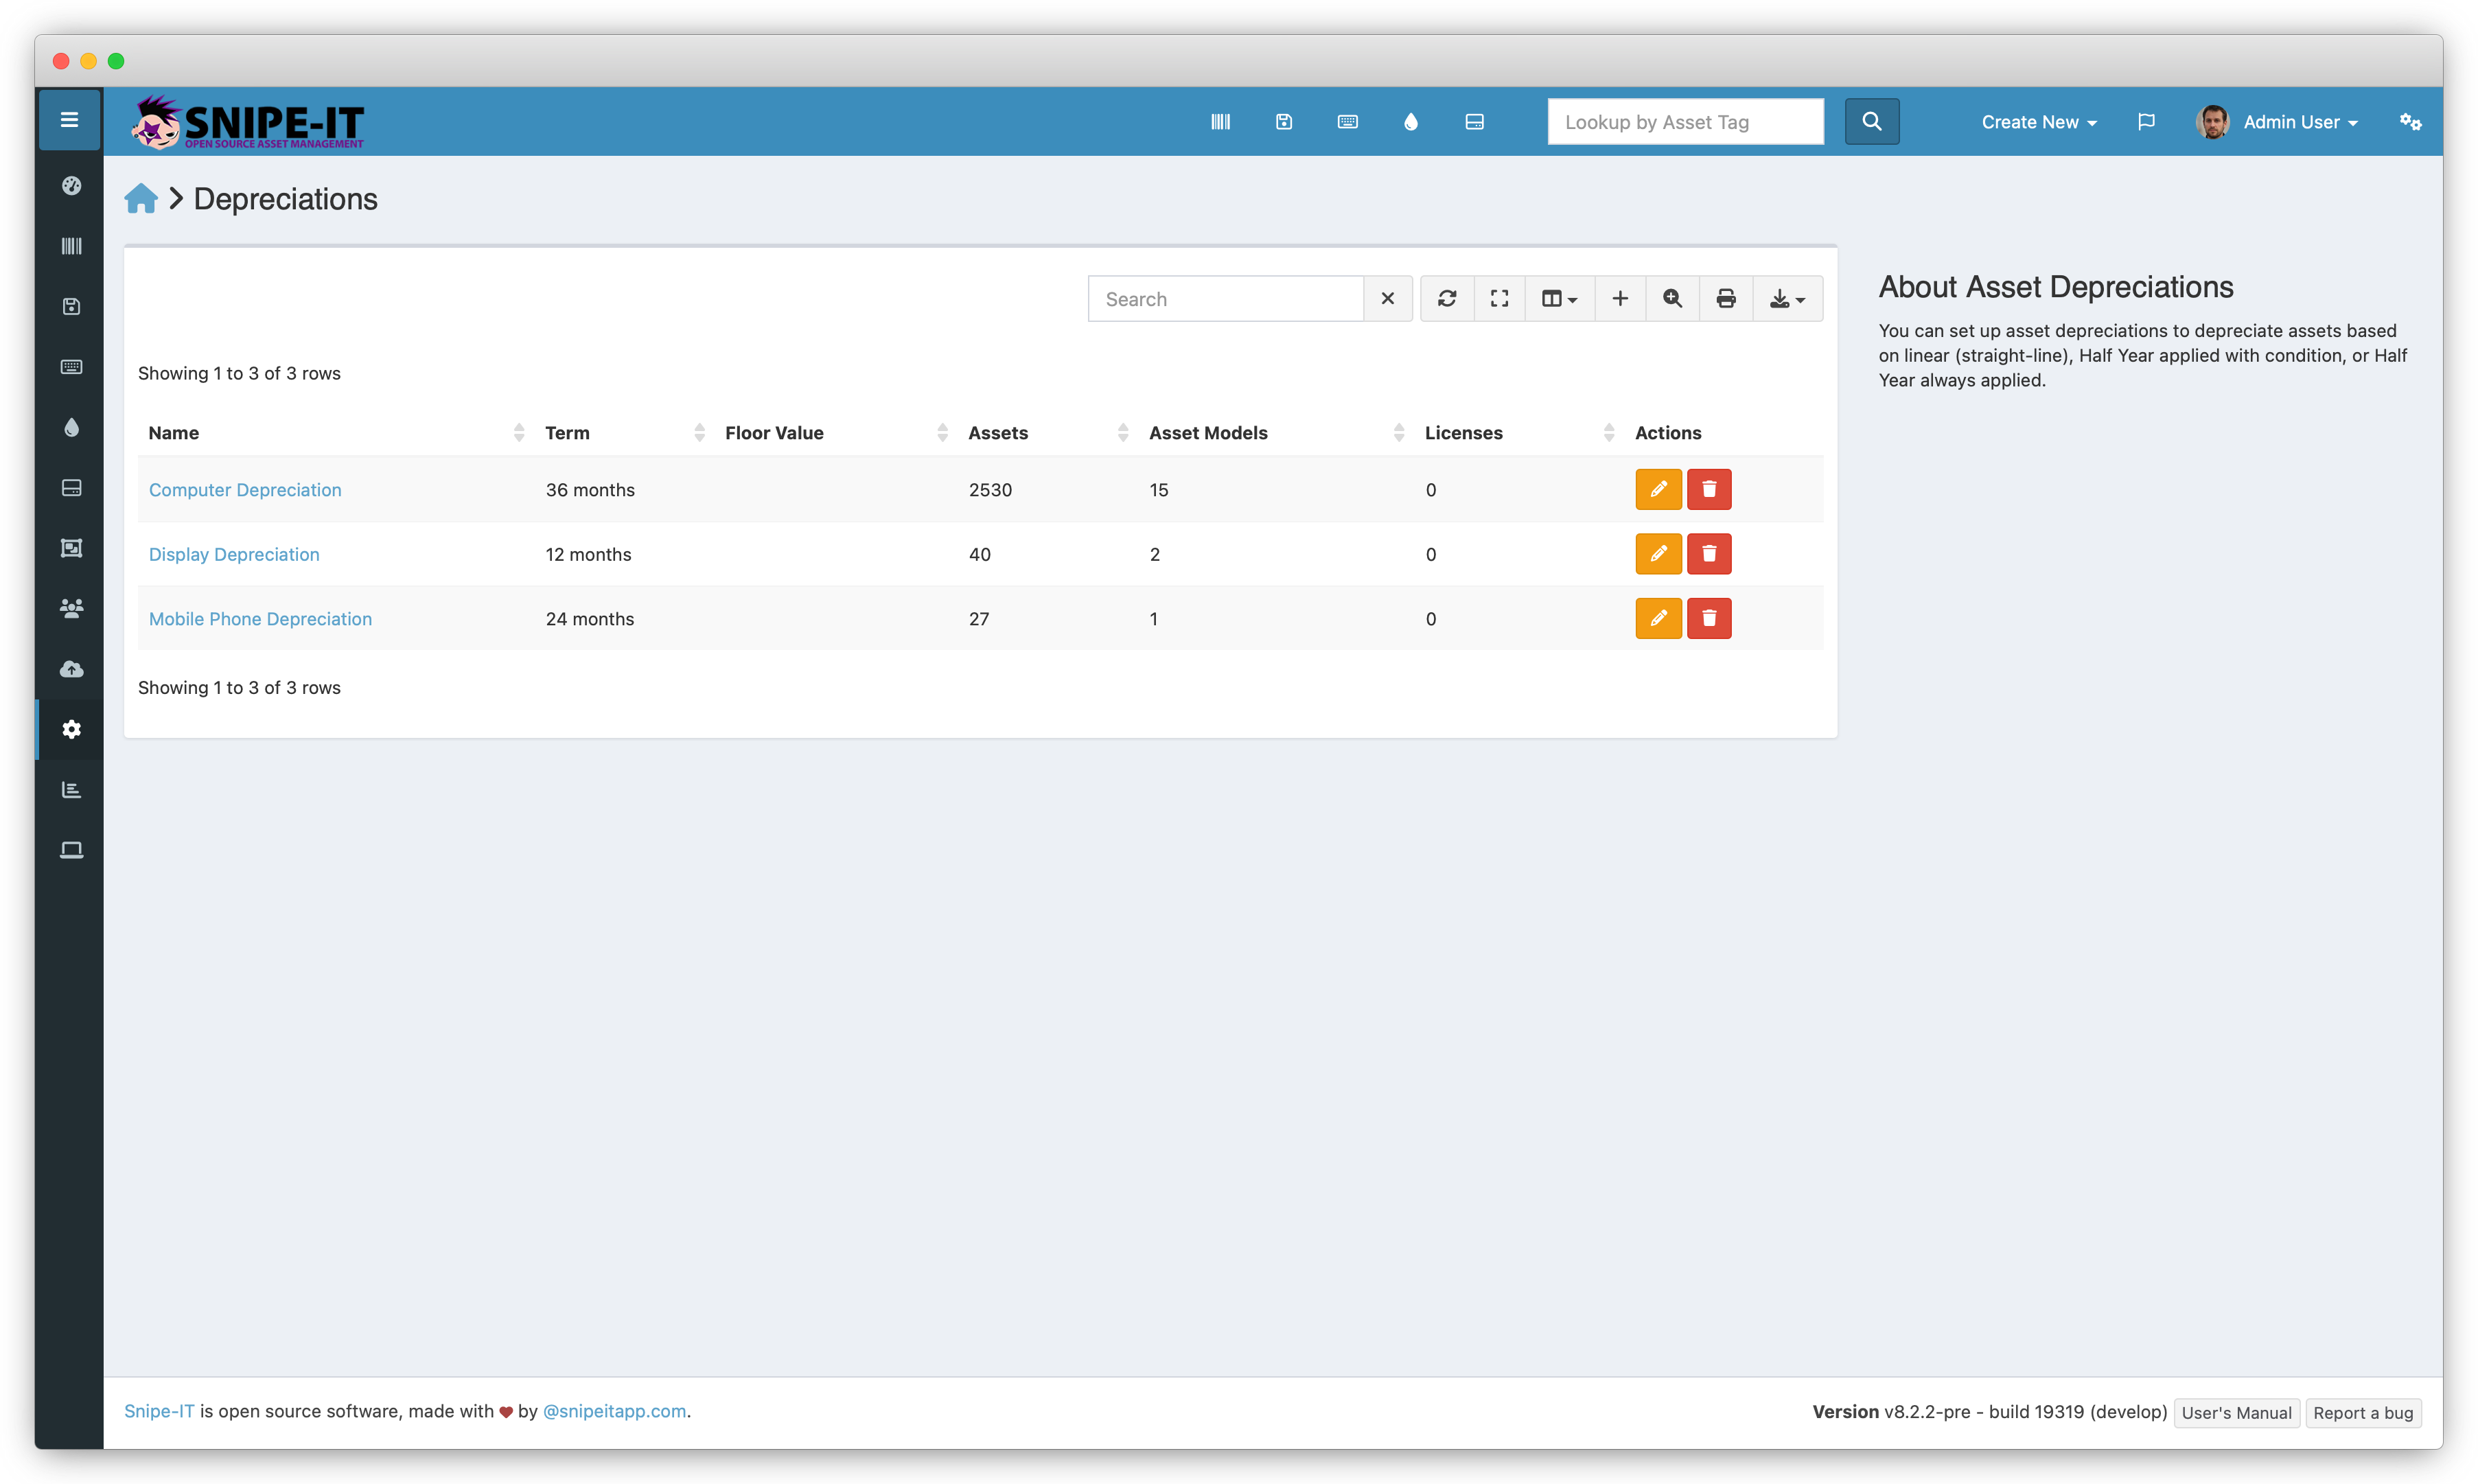Open Mobile Phone Depreciation link
Image resolution: width=2478 pixels, height=1484 pixels.
point(260,619)
